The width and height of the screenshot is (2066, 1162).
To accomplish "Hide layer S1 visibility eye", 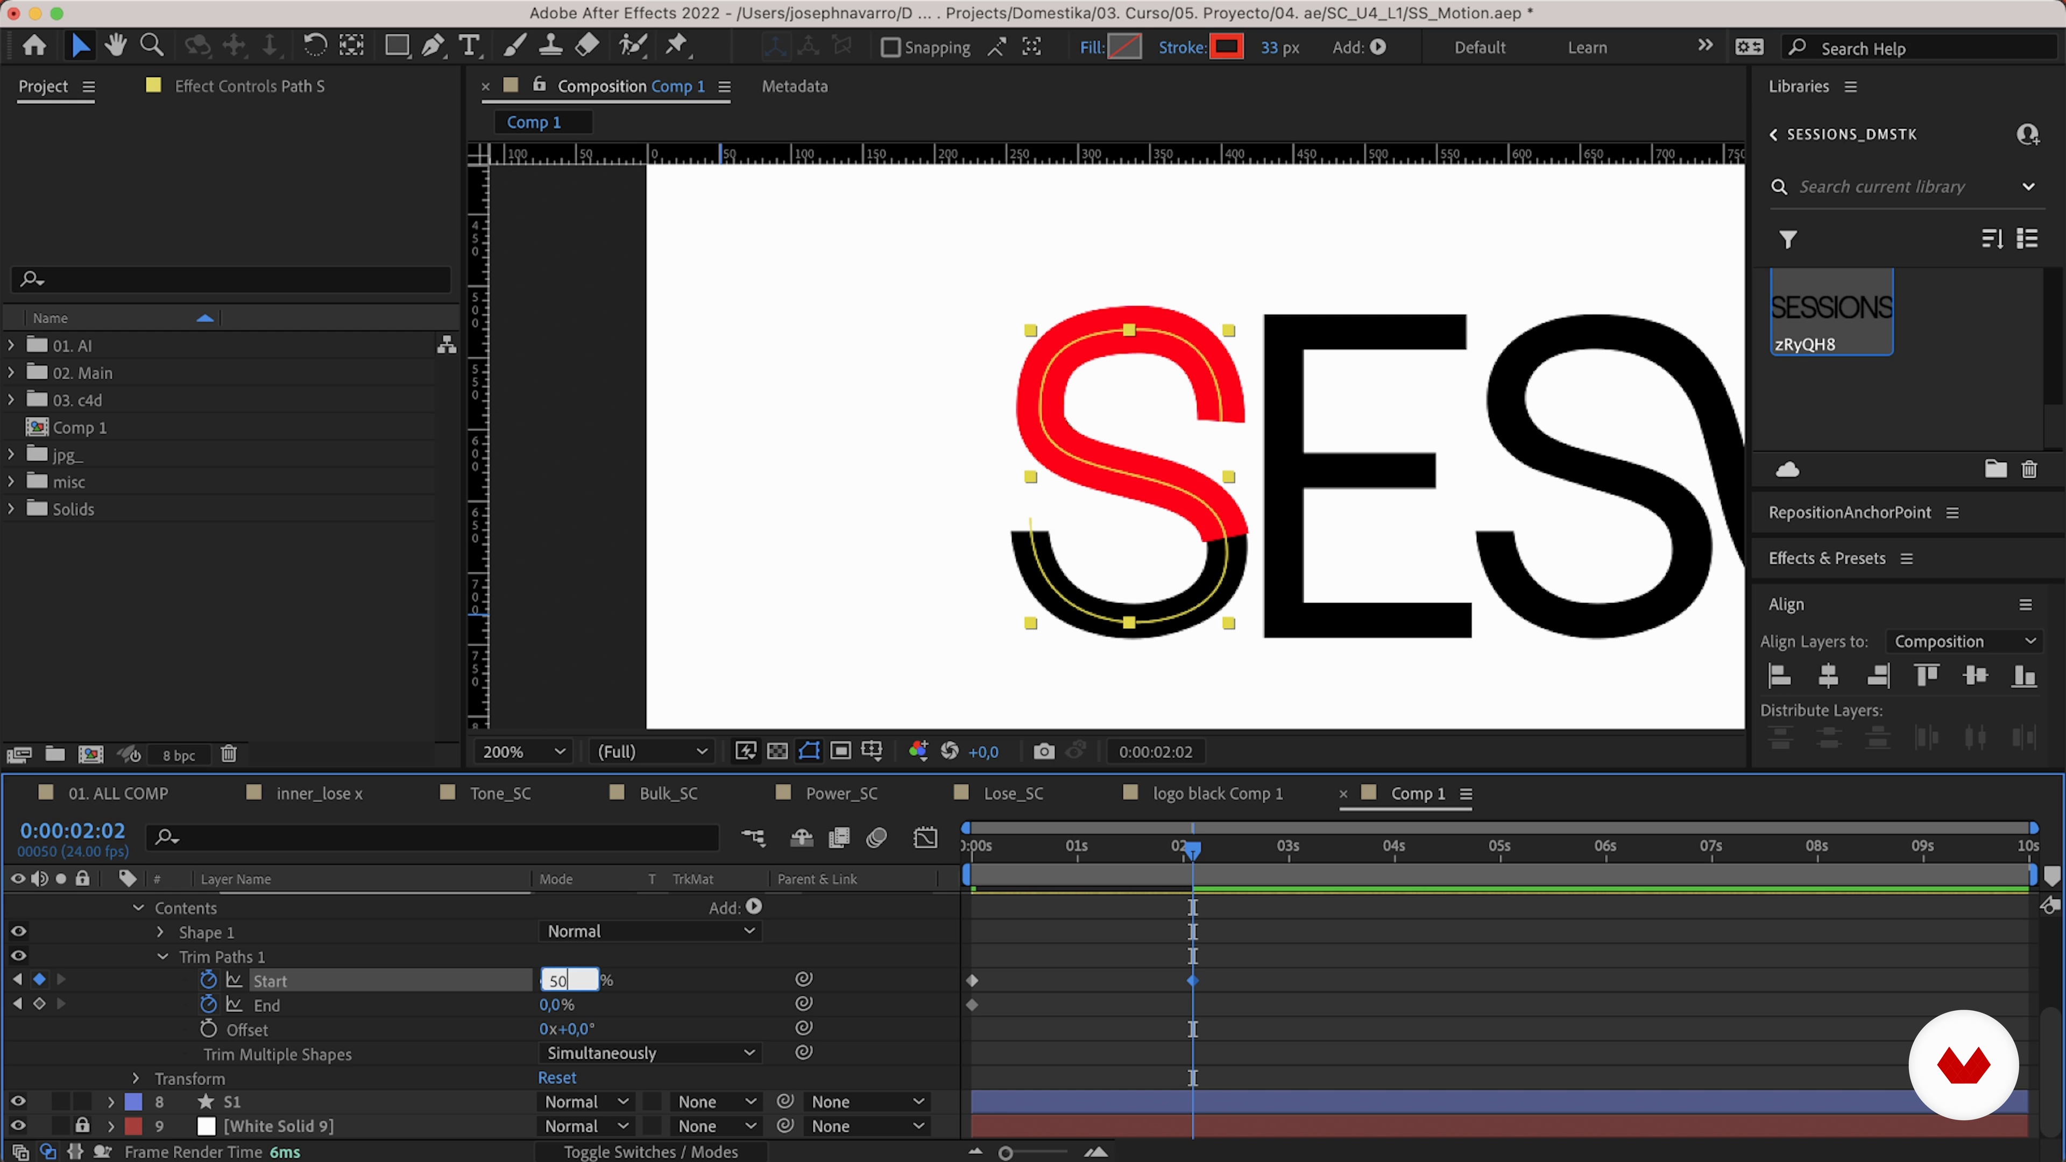I will point(18,1101).
